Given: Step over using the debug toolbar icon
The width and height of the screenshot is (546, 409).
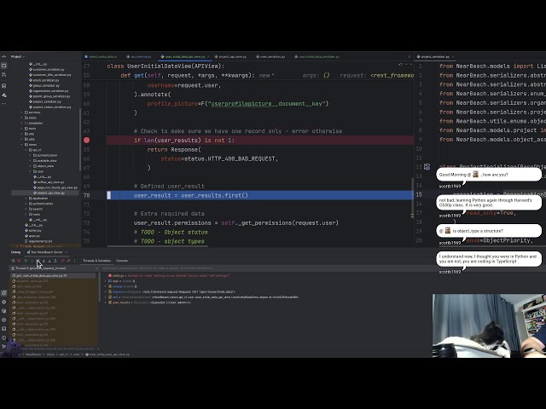Looking at the screenshot, I should coord(38,261).
